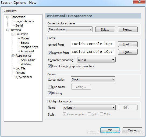Click the Cancel button
Viewport: 146px width, 137px height.
pyautogui.click(x=132, y=130)
